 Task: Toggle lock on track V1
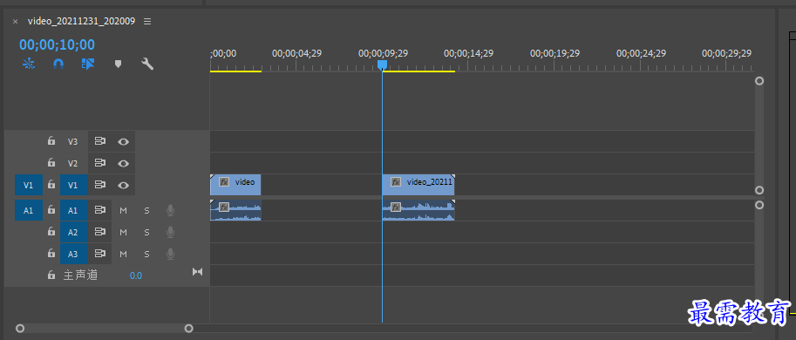(51, 185)
